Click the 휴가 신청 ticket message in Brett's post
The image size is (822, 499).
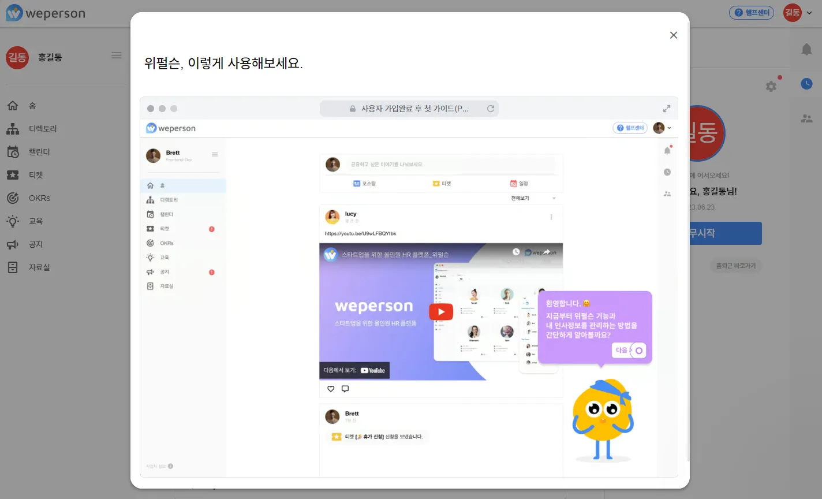378,437
